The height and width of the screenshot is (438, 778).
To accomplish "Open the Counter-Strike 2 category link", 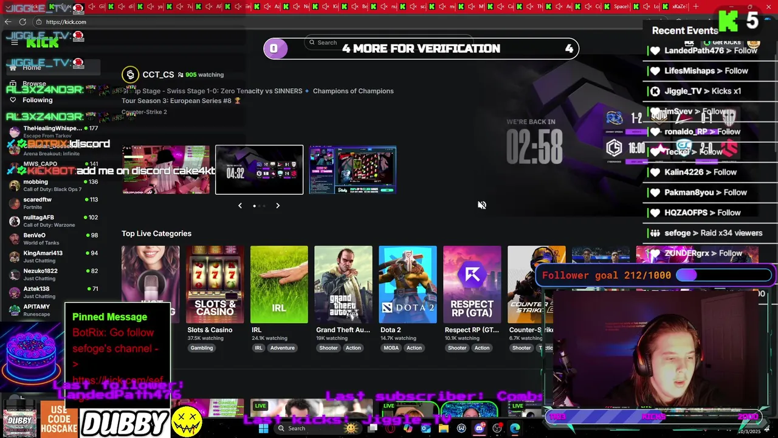I will [144, 112].
